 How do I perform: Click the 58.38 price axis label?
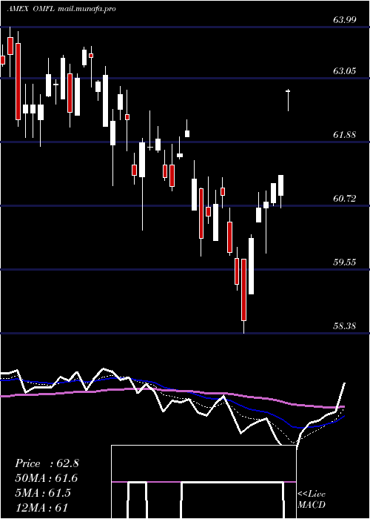pyautogui.click(x=345, y=326)
